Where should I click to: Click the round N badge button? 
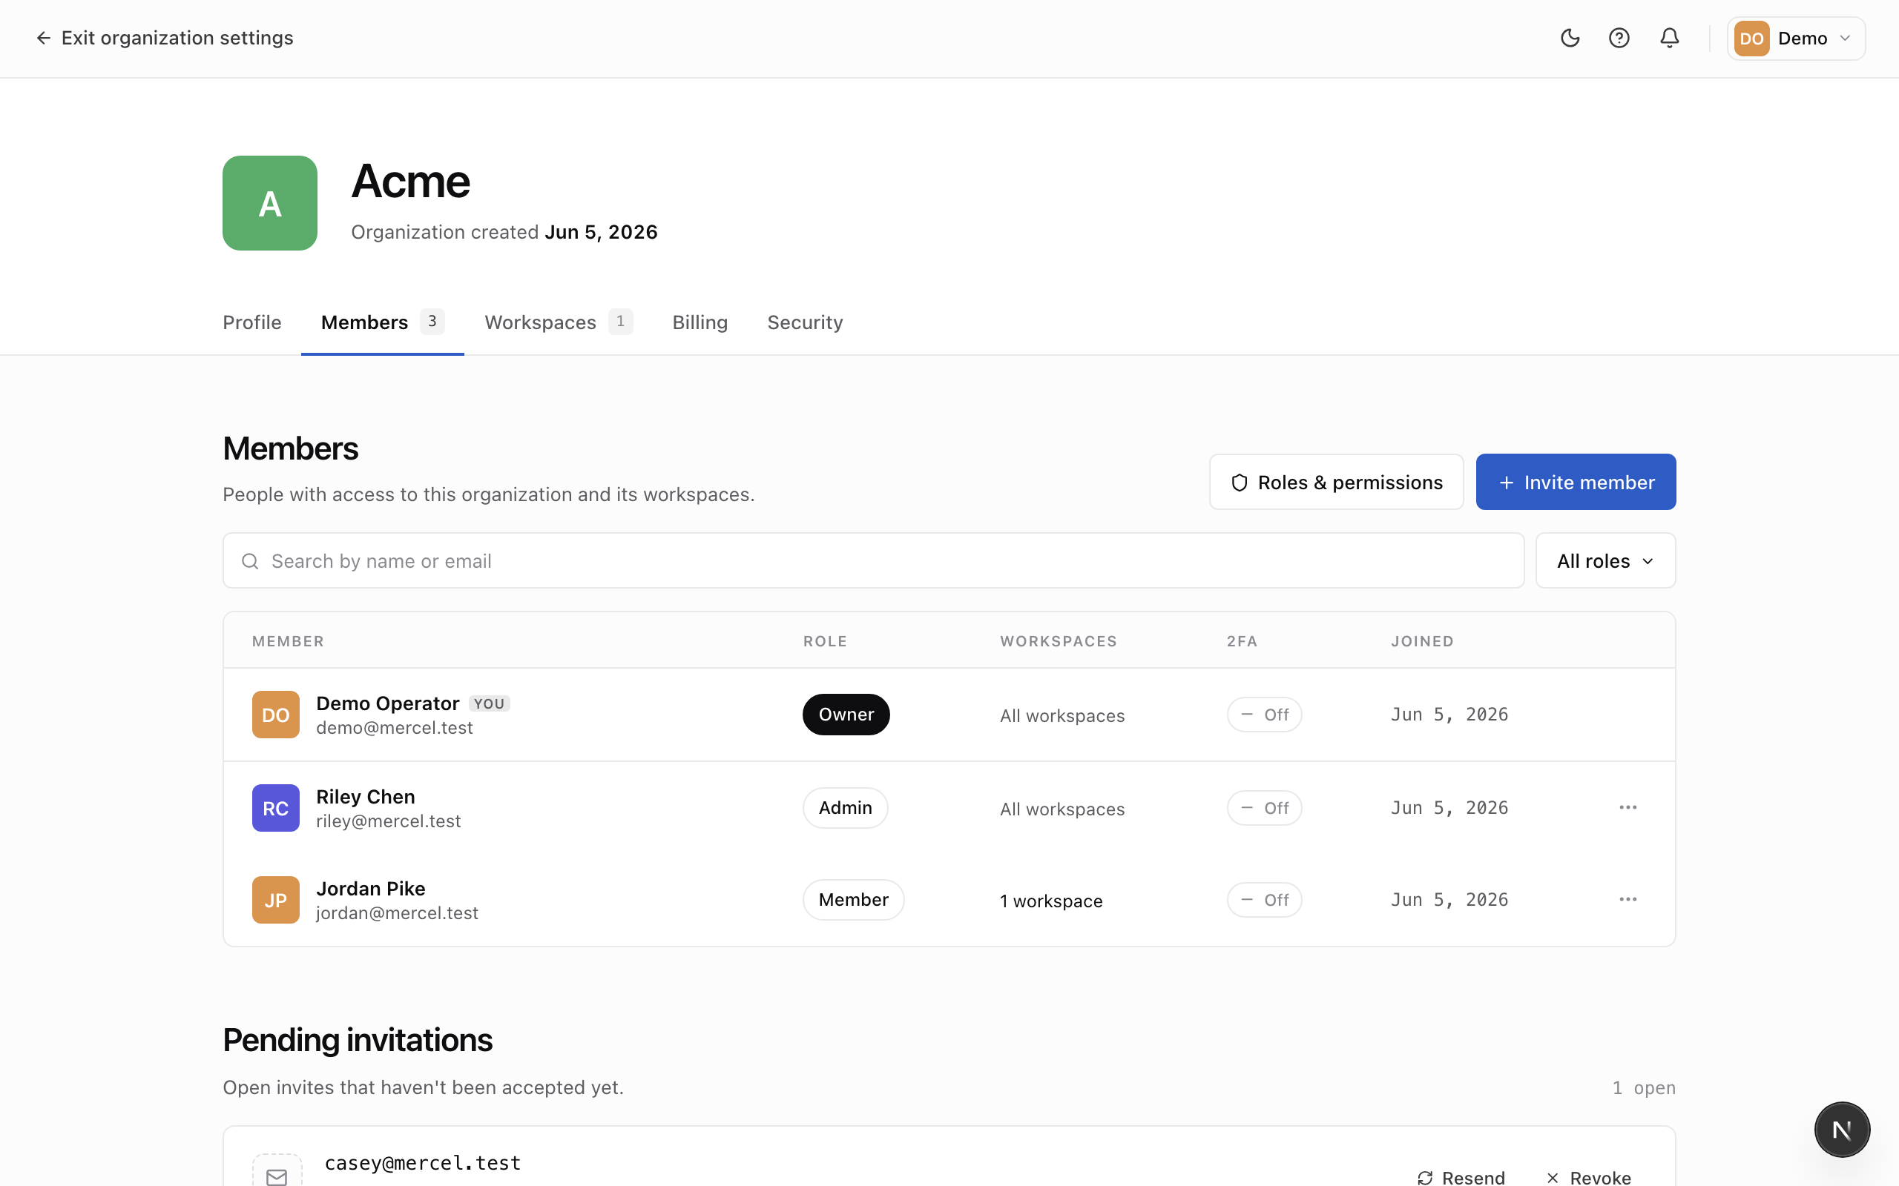[1842, 1130]
